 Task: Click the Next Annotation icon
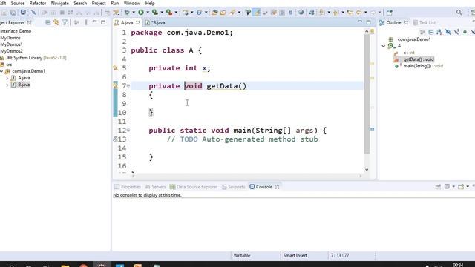tap(321, 13)
